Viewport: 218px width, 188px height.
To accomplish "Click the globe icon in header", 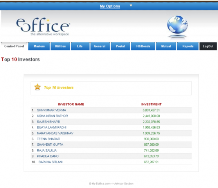I will (177, 26).
